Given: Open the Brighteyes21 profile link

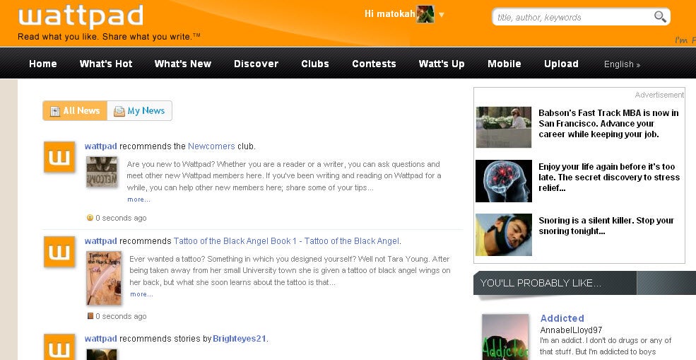Looking at the screenshot, I should (x=240, y=339).
